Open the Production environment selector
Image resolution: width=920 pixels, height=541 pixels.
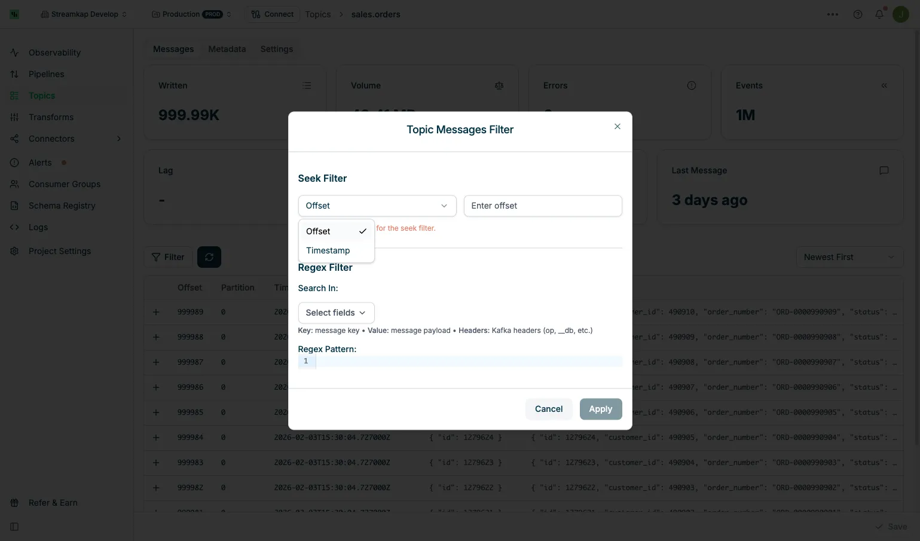click(x=191, y=14)
